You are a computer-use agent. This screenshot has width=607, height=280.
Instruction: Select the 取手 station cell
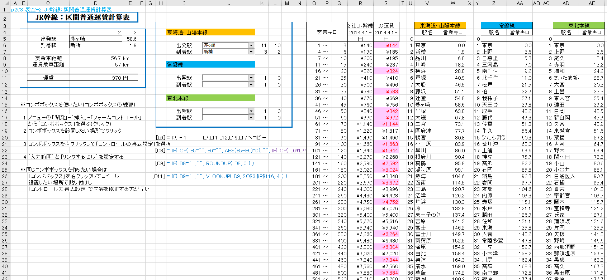pos(494,111)
